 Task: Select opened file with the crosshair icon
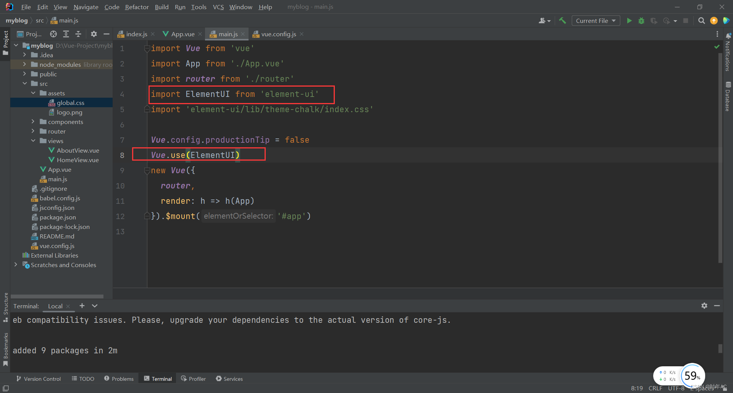pyautogui.click(x=53, y=34)
